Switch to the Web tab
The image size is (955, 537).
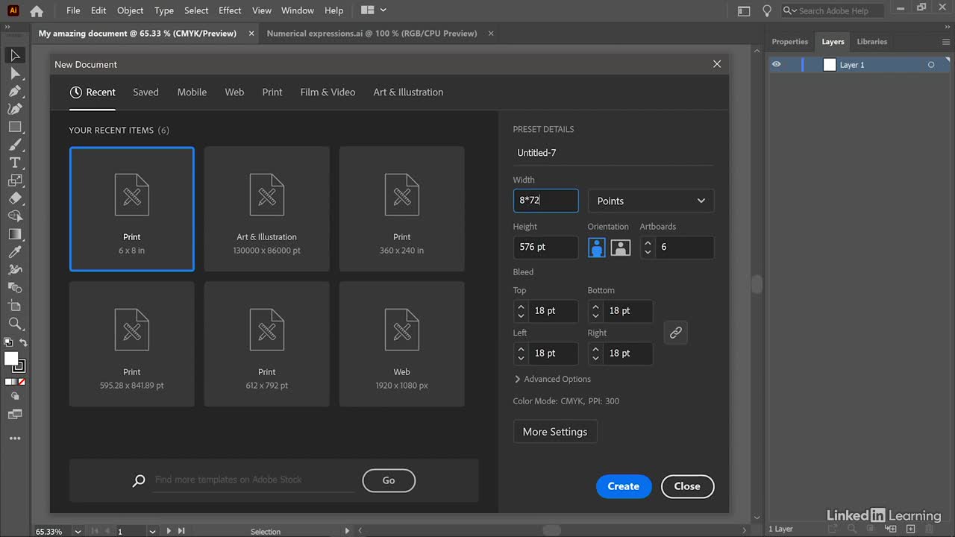coord(234,92)
